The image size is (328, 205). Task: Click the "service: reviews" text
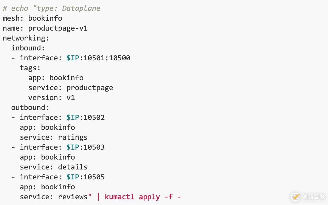click(54, 197)
